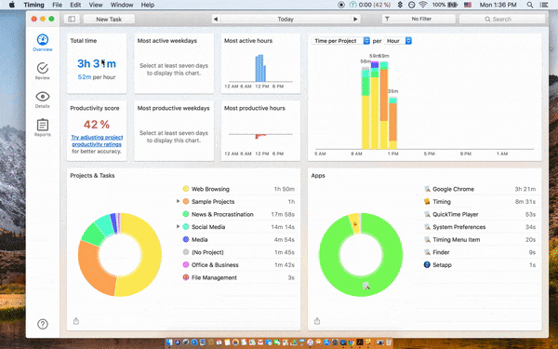Viewport: 558px width, 349px height.
Task: Click the New Task button
Action: 109,20
